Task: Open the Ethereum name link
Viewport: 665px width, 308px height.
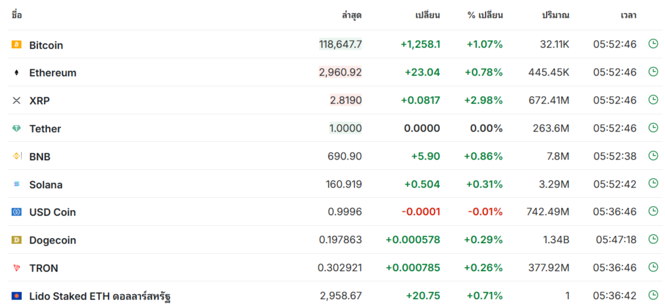Action: pyautogui.click(x=53, y=73)
